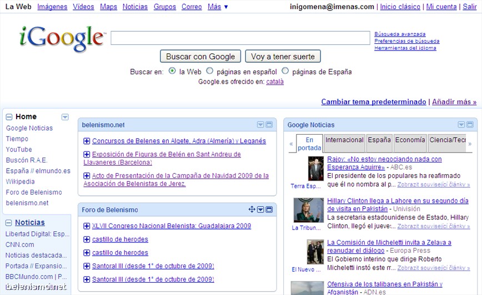482x295 pixels.
Task: Select 'páginas de España' radio button
Action: coord(285,71)
